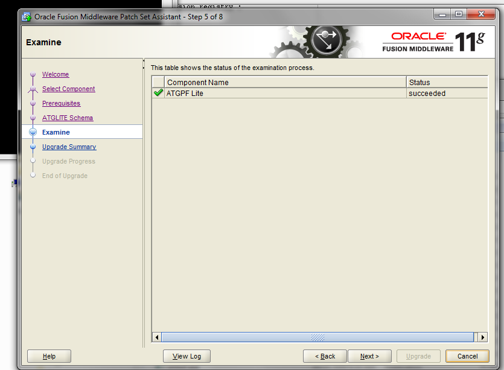Image resolution: width=504 pixels, height=370 pixels.
Task: Click the Patch Set Assistant title bar icon
Action: tap(27, 17)
